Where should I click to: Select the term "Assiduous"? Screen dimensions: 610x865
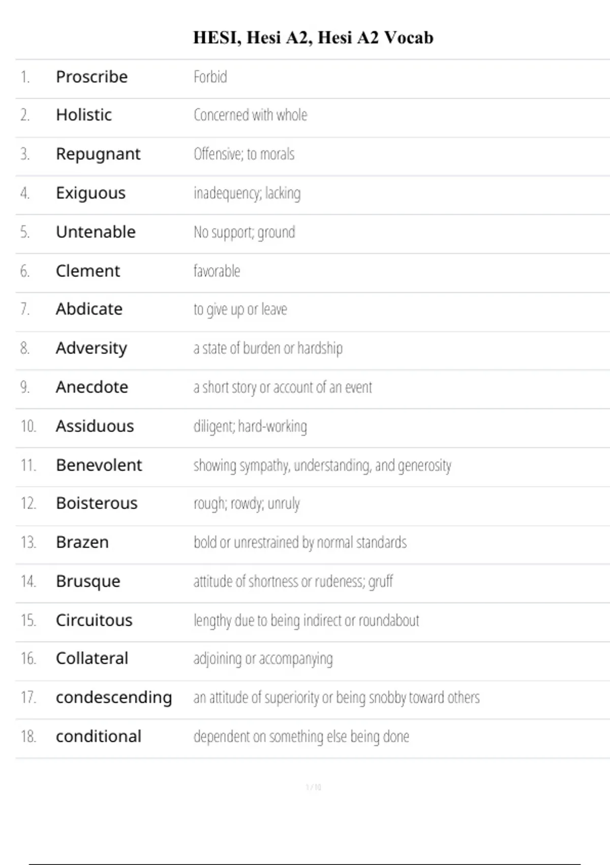(x=95, y=426)
